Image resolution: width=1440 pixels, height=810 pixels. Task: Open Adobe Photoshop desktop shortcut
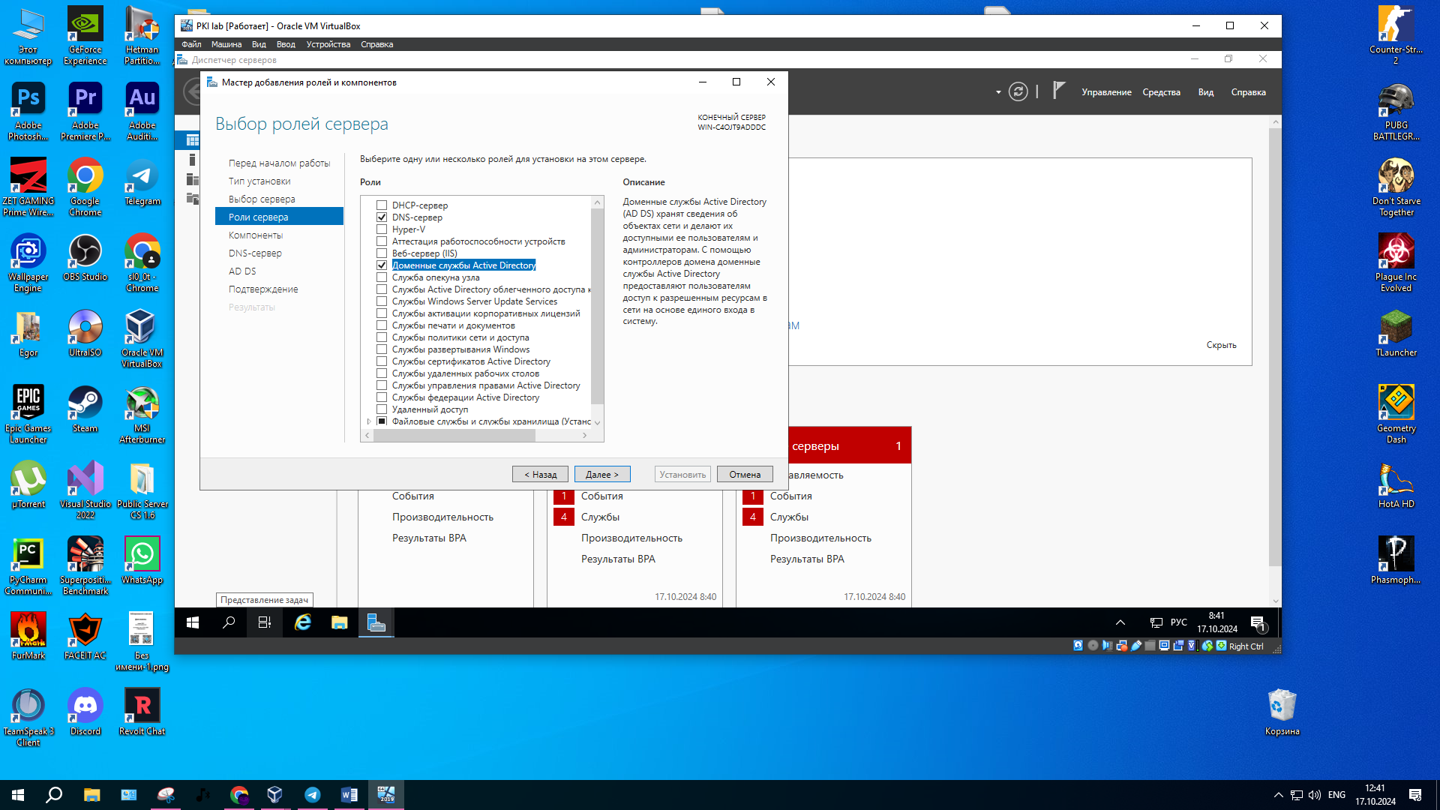(x=28, y=112)
